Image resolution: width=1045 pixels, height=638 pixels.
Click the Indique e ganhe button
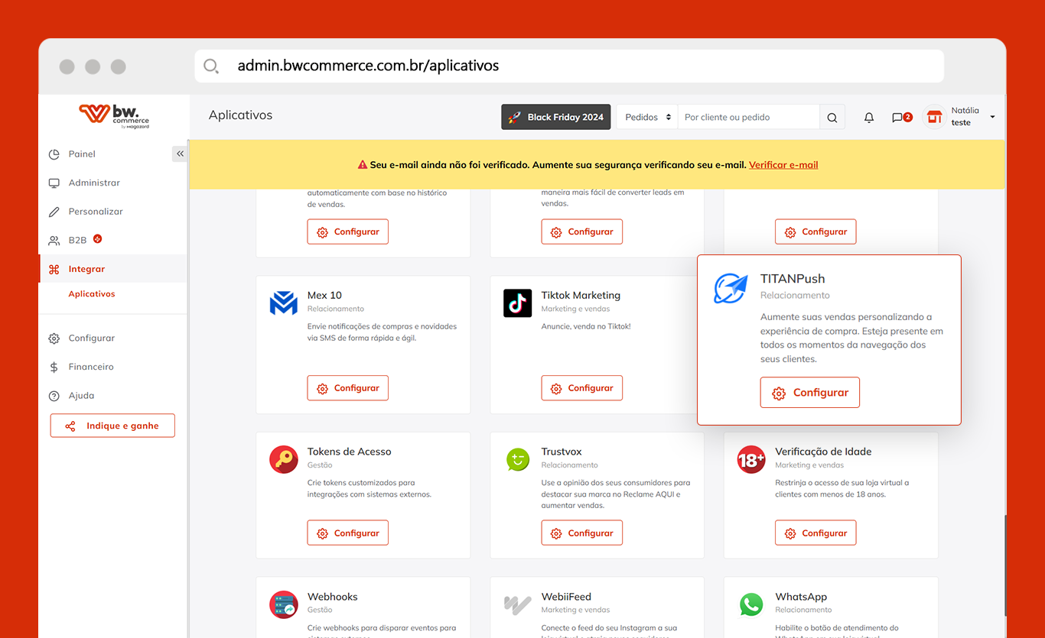[x=112, y=426]
